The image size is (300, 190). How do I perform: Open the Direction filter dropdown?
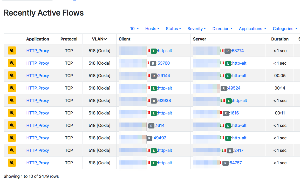click(x=222, y=29)
